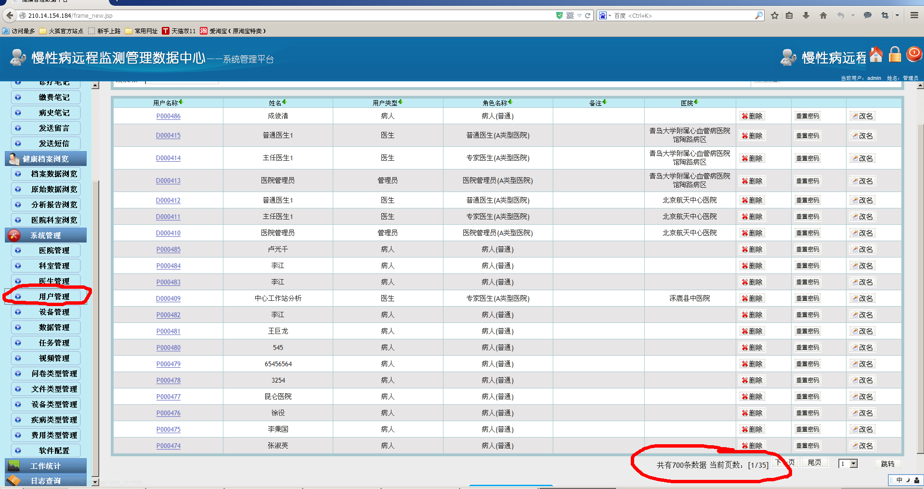
Task: Open 医院管理 in the sidebar
Action: click(x=46, y=250)
